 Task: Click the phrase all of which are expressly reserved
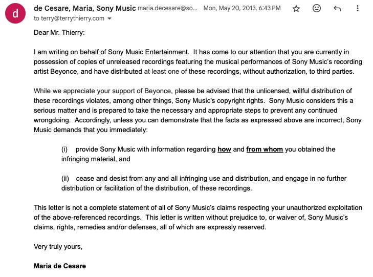tap(213, 227)
